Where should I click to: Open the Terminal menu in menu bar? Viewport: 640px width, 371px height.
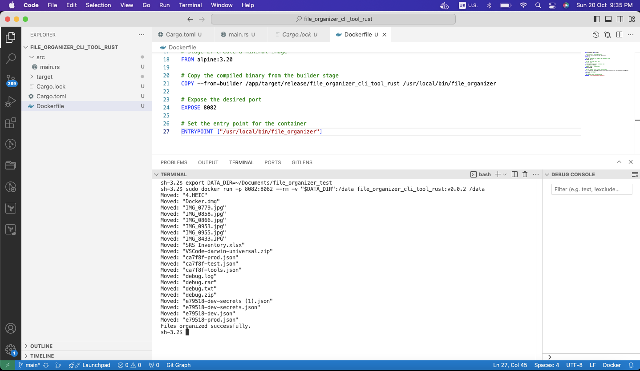190,5
